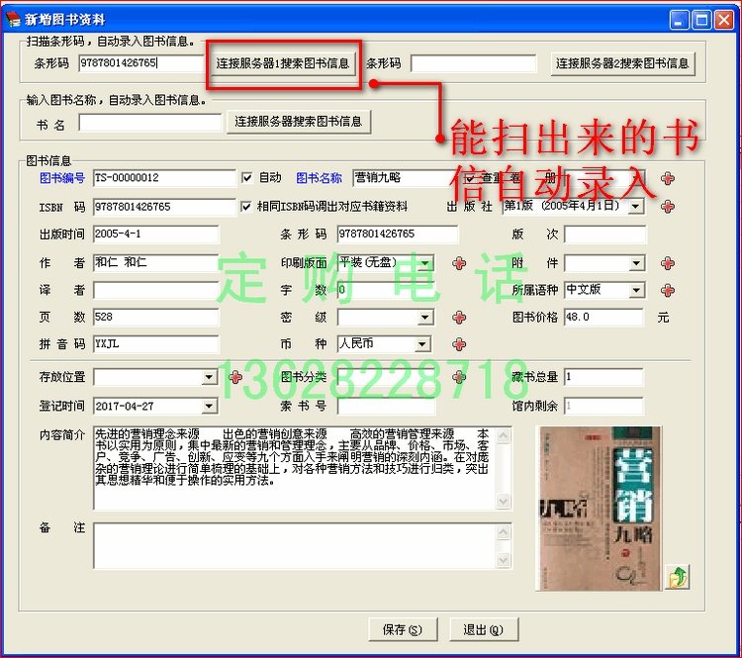
Task: Click 内容简介 scrollbar down arrow
Action: coord(504,501)
